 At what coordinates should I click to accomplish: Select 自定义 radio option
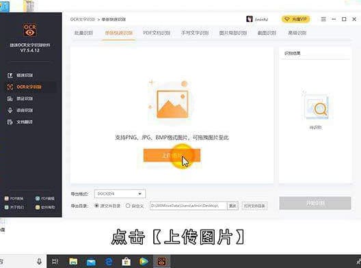[135, 206]
